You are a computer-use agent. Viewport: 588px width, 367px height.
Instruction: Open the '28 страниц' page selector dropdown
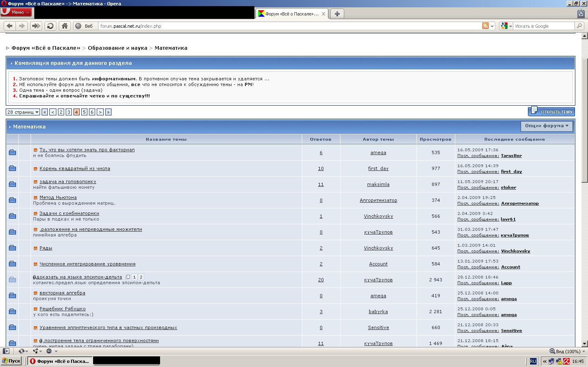23,112
